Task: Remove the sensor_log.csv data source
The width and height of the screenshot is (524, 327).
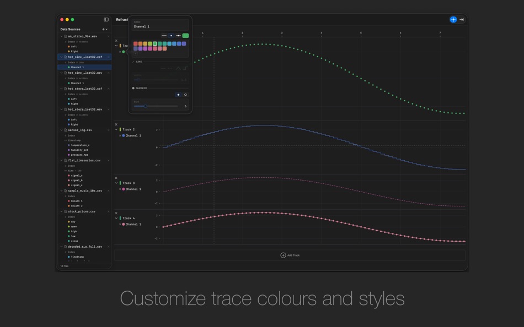Action: pos(108,130)
